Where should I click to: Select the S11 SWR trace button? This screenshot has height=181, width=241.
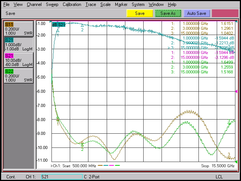tap(19, 29)
